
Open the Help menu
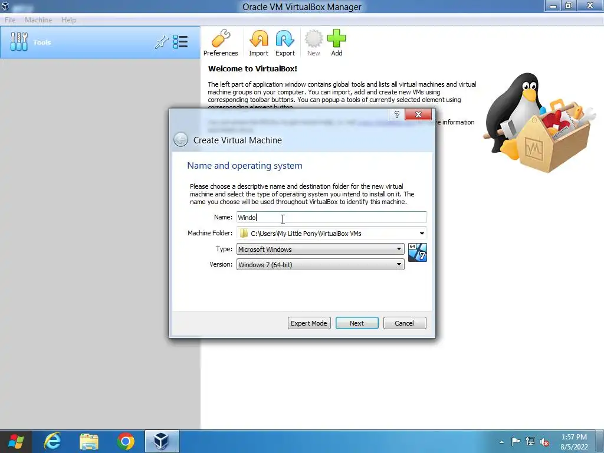(68, 19)
